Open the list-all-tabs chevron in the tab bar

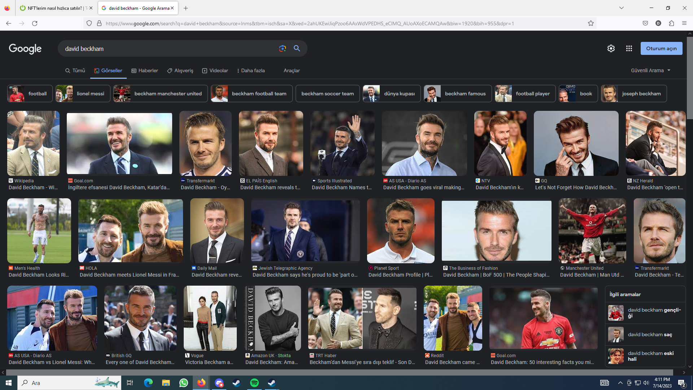[x=621, y=8]
